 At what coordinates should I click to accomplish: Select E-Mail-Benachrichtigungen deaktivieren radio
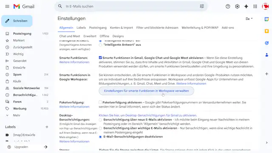[100, 137]
